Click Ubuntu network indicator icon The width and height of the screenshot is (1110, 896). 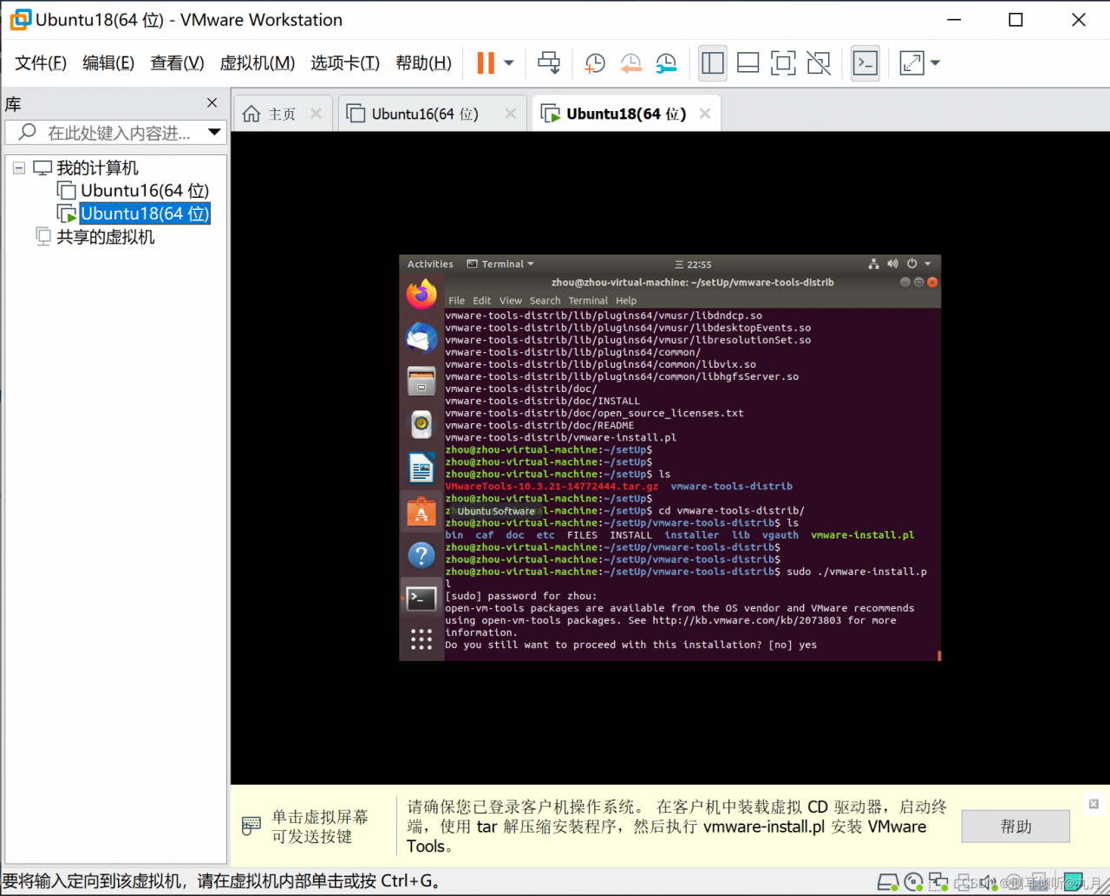click(x=873, y=264)
